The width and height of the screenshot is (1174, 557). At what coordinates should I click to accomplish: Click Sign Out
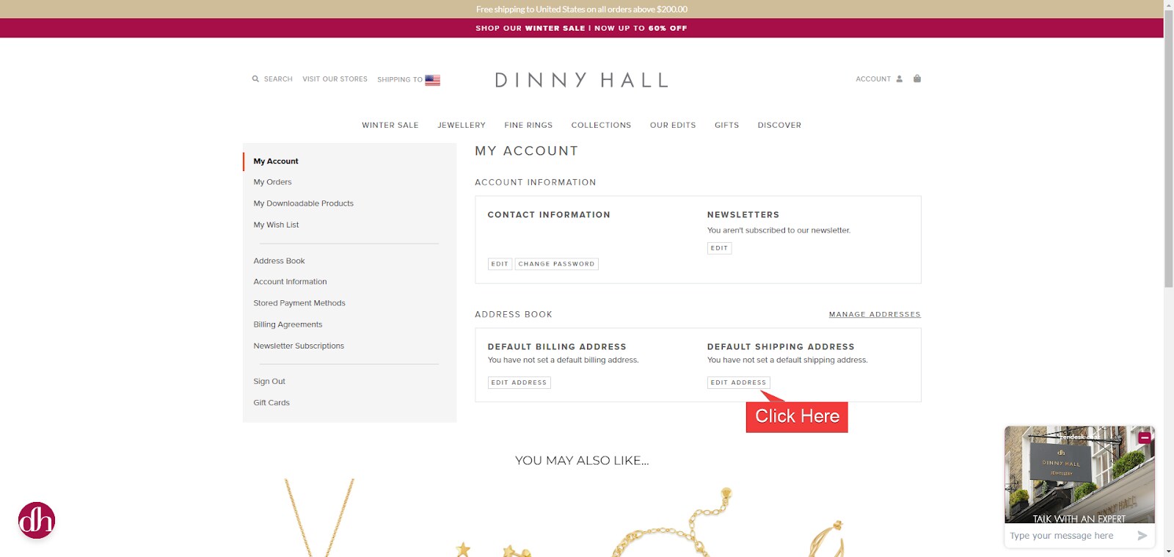269,382
